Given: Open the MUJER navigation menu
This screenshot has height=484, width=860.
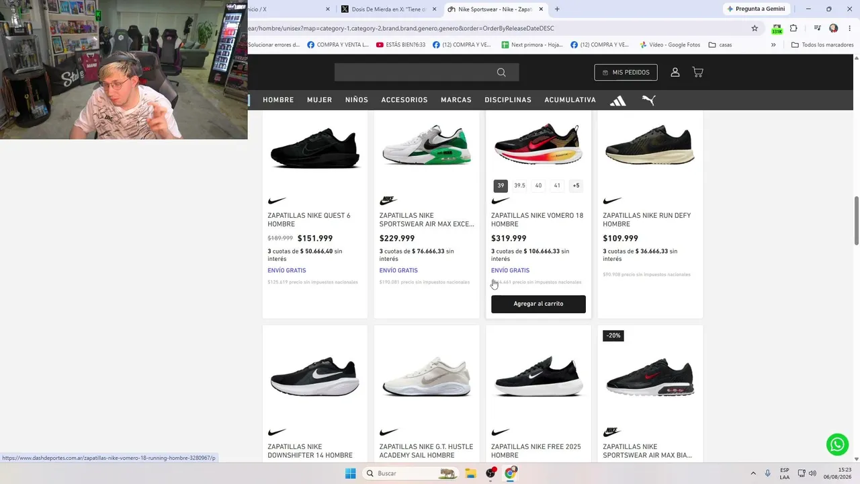Looking at the screenshot, I should point(320,100).
